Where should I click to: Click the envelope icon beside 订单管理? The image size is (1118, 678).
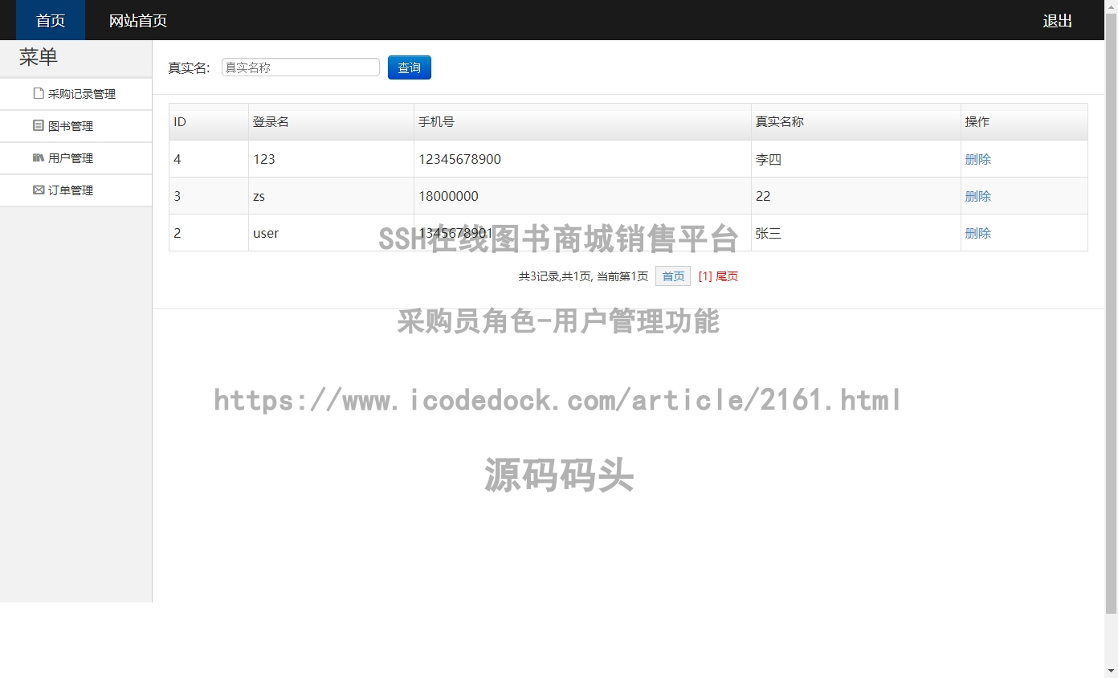(39, 190)
